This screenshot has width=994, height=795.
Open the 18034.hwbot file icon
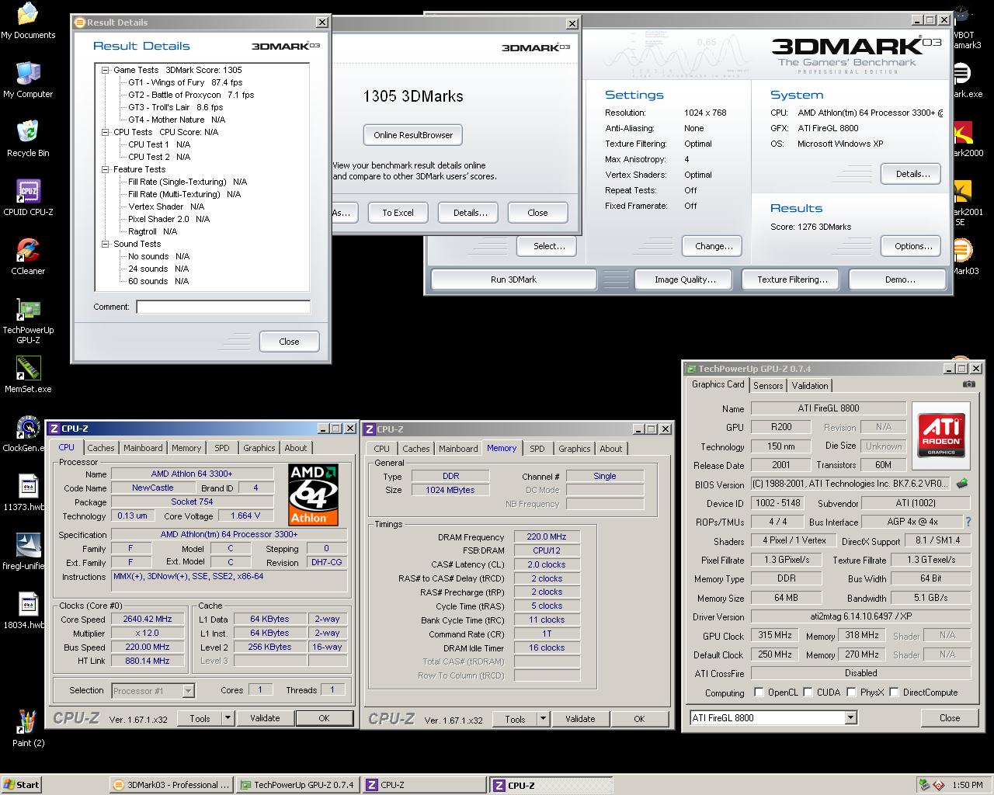pyautogui.click(x=28, y=610)
